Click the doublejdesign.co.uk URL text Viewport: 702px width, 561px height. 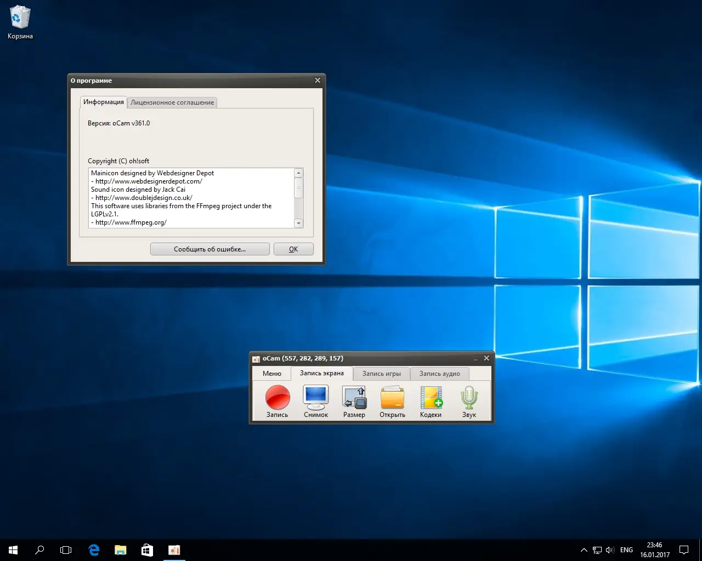point(144,198)
